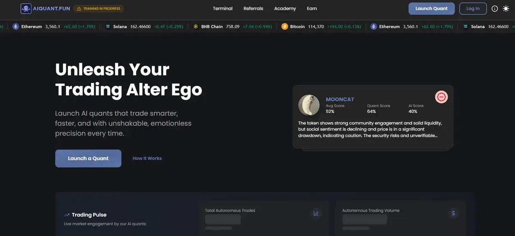Click the Trading Pulse trend arrow icon
Viewport: 515px width, 236px height.
pos(67,215)
